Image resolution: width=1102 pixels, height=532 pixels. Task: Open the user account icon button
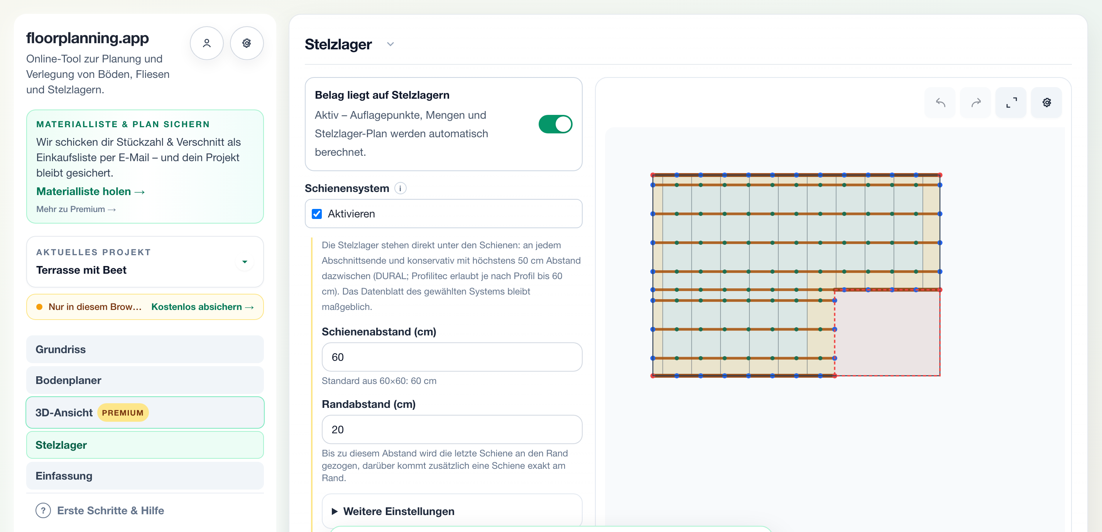207,43
